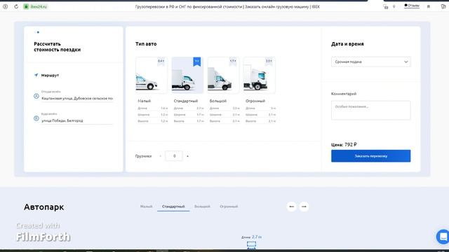Select the Малый van thumbnail

point(152,75)
